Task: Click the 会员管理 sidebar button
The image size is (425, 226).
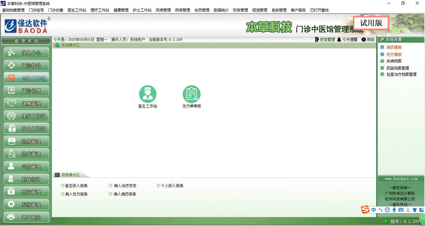Action: [26, 166]
